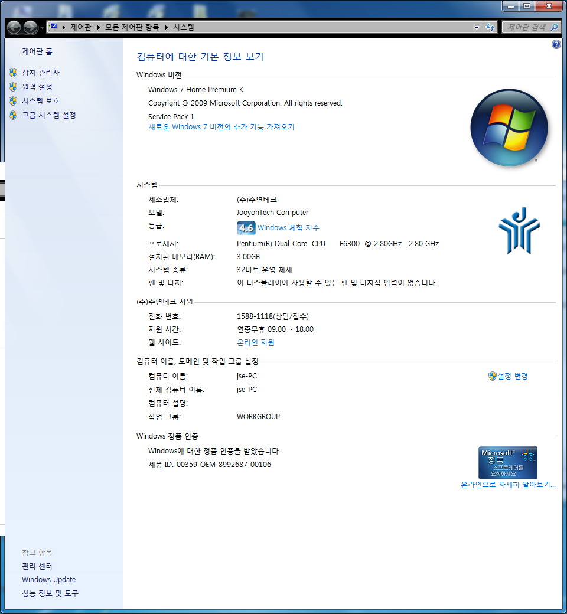Screen dimensions: 567x614
Task: Click the product ID 00359-OEM-8992687-00106
Action: [224, 465]
